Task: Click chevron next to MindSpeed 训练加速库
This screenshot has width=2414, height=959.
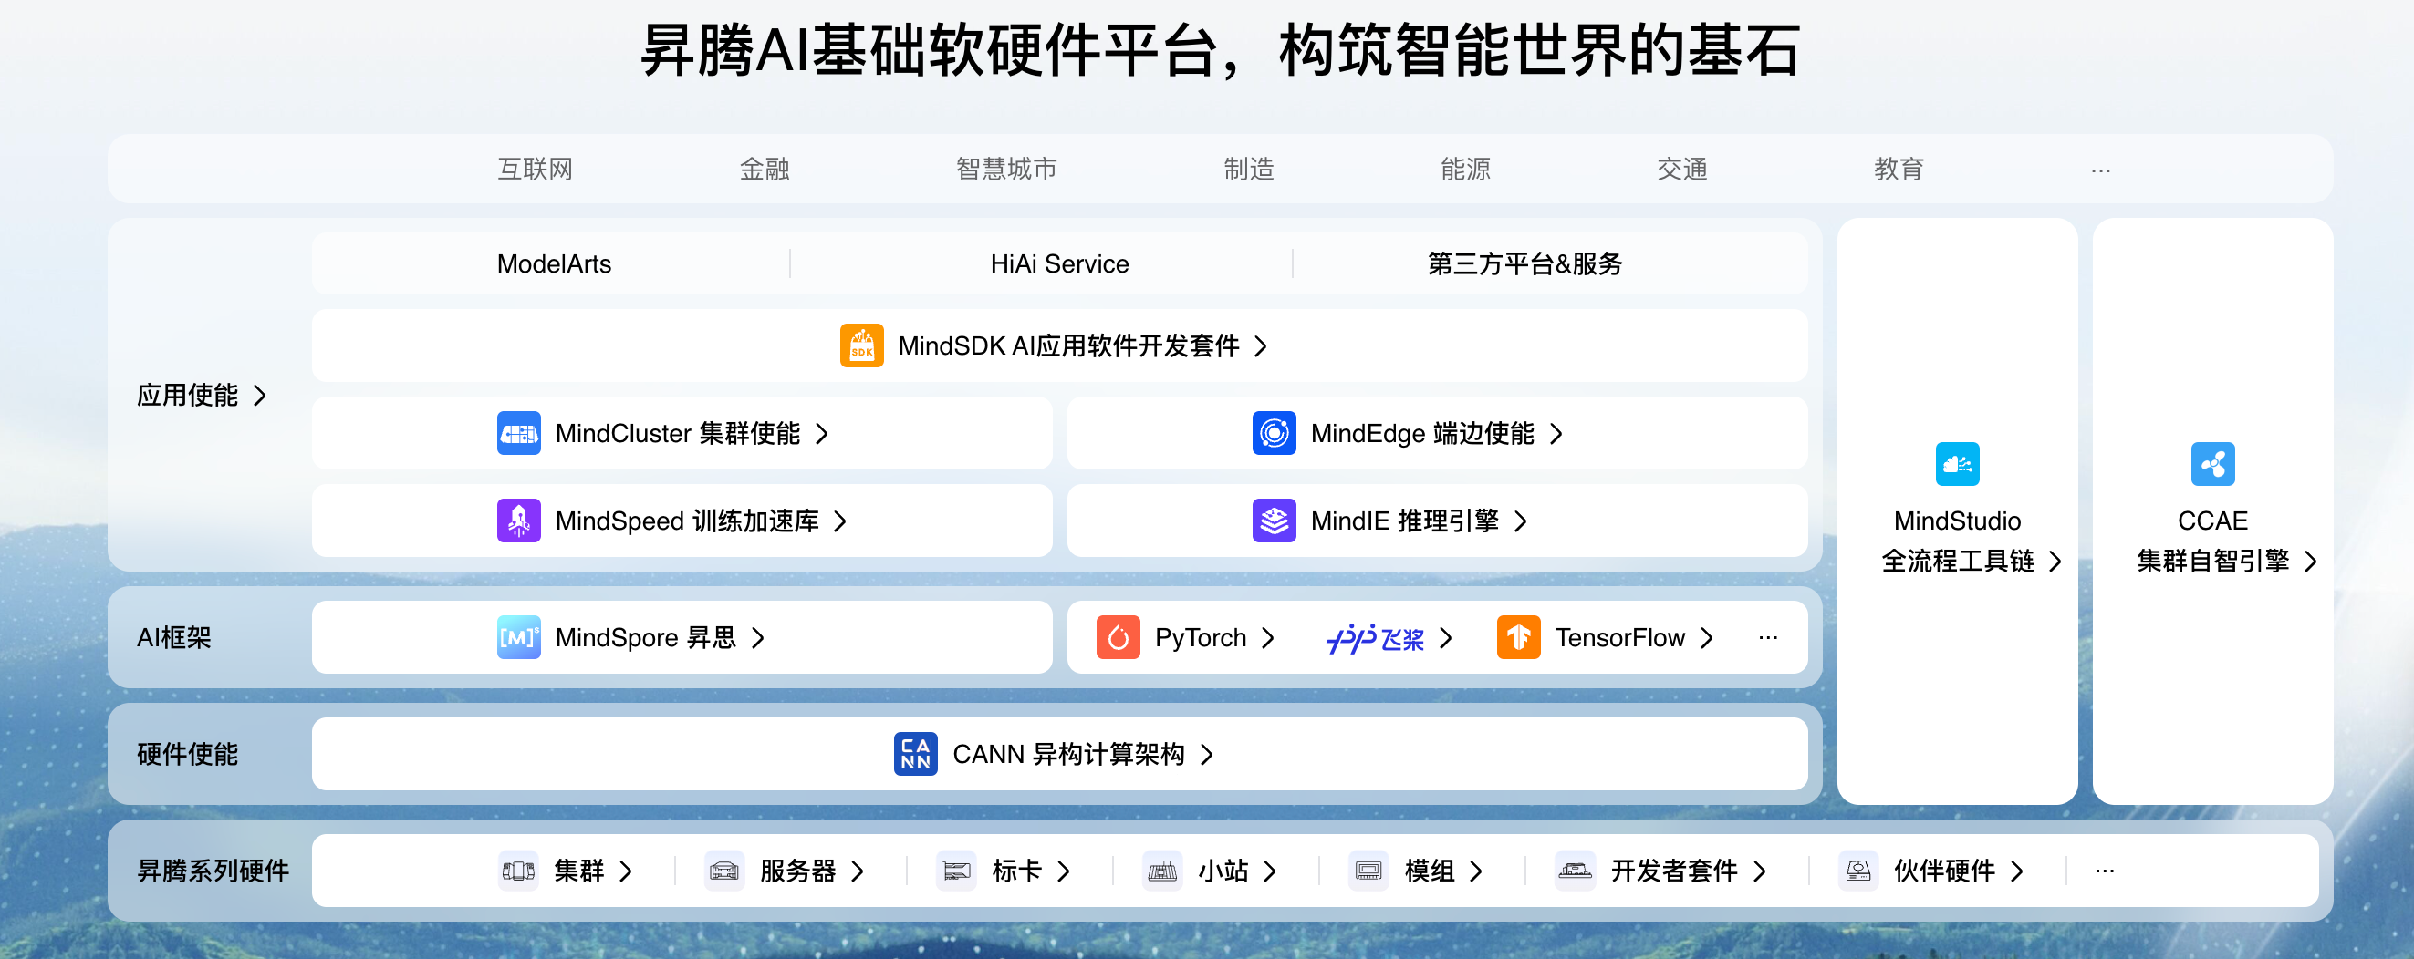Action: point(839,521)
